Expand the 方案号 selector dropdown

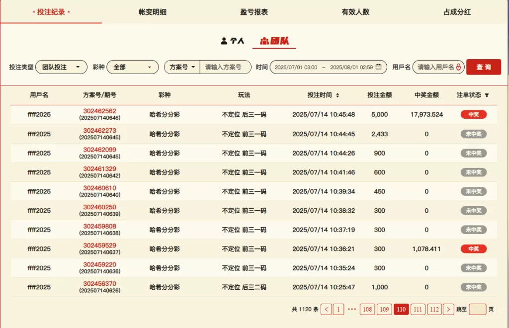coord(182,67)
